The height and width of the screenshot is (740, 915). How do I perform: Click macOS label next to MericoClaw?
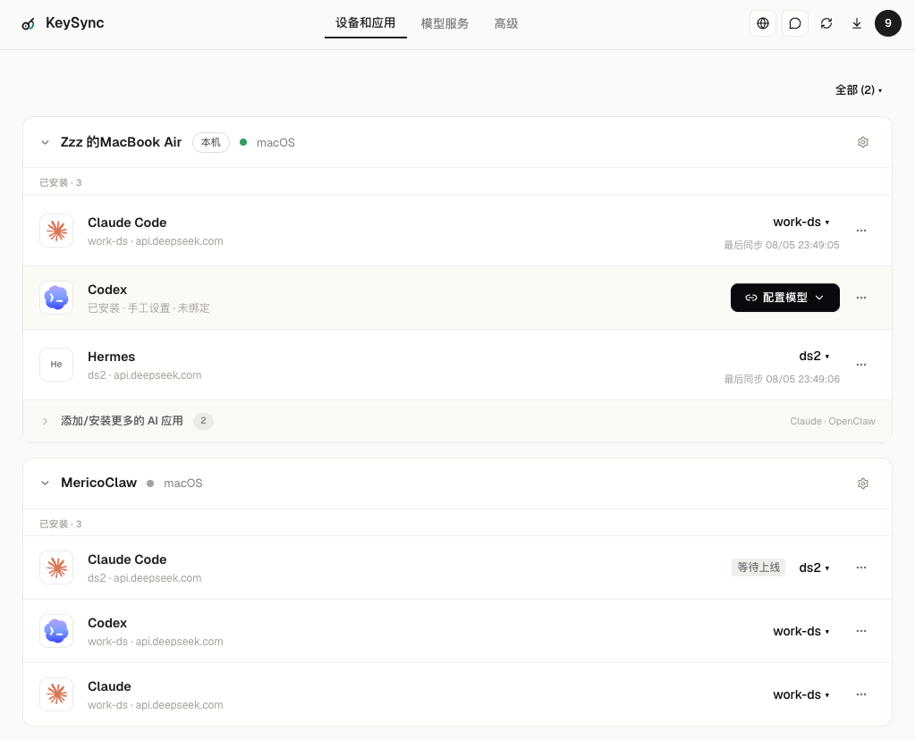click(183, 484)
